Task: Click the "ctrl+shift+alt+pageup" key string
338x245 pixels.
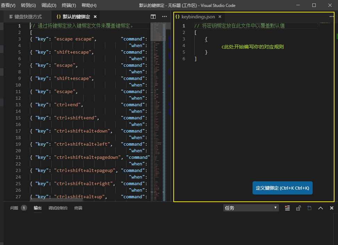Action: click(x=85, y=170)
